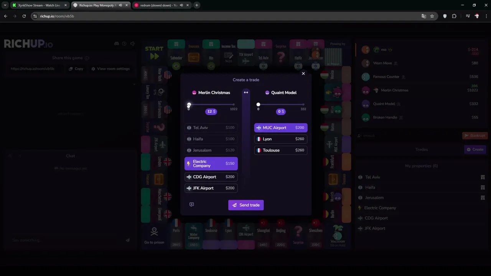Image resolution: width=491 pixels, height=276 pixels.
Task: Open the browser extensions puzzle icon
Action: point(454,16)
